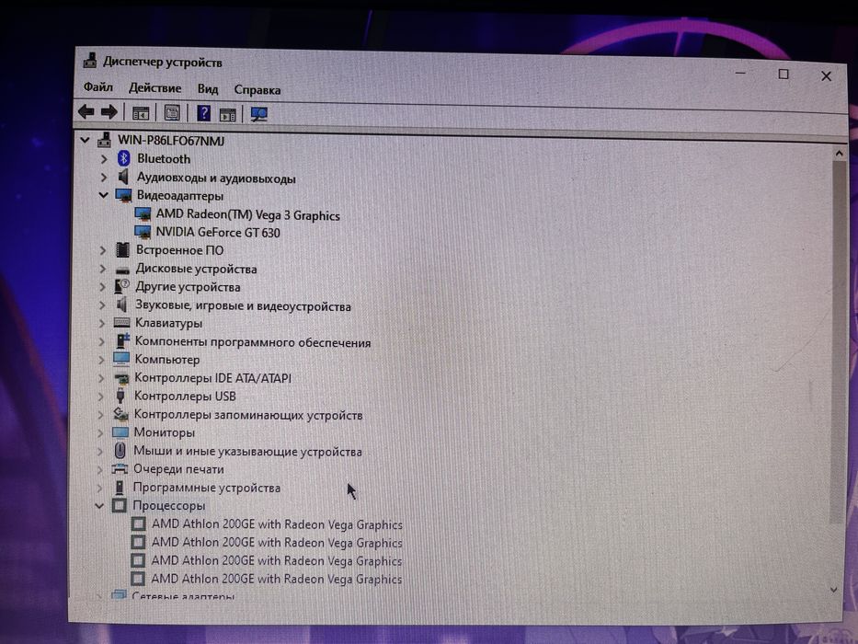This screenshot has width=858, height=644.
Task: Click the Дисковые устройства drive icon
Action: (x=122, y=270)
